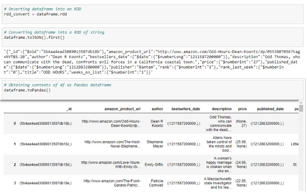Click the amazon_product_url column header
Screen dimensions: 307x194
pyautogui.click(x=122, y=109)
